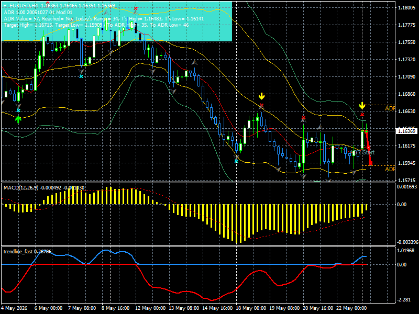Click the 14 May 16:00 date label

tap(217, 308)
